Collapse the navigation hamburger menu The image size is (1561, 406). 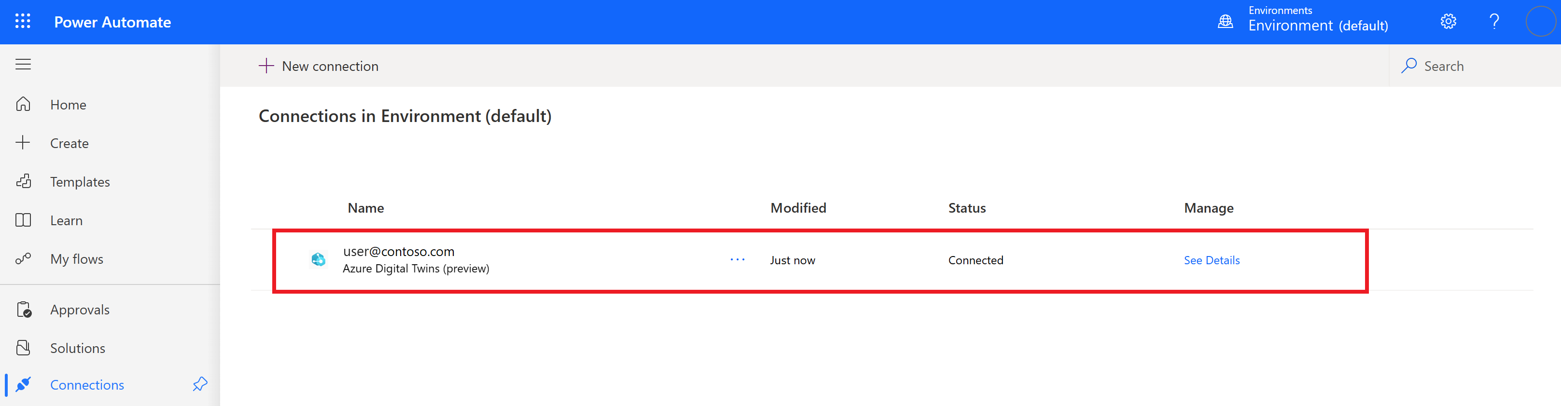point(23,64)
